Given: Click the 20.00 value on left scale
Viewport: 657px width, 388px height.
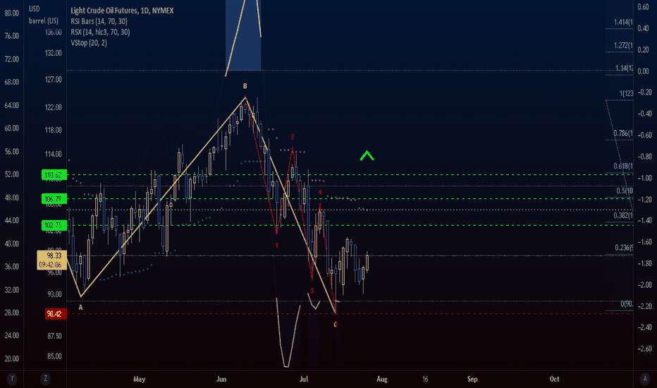Looking at the screenshot, I should pyautogui.click(x=11, y=358).
